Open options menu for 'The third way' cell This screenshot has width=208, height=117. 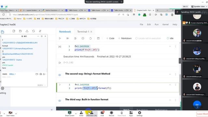[x=175, y=100]
